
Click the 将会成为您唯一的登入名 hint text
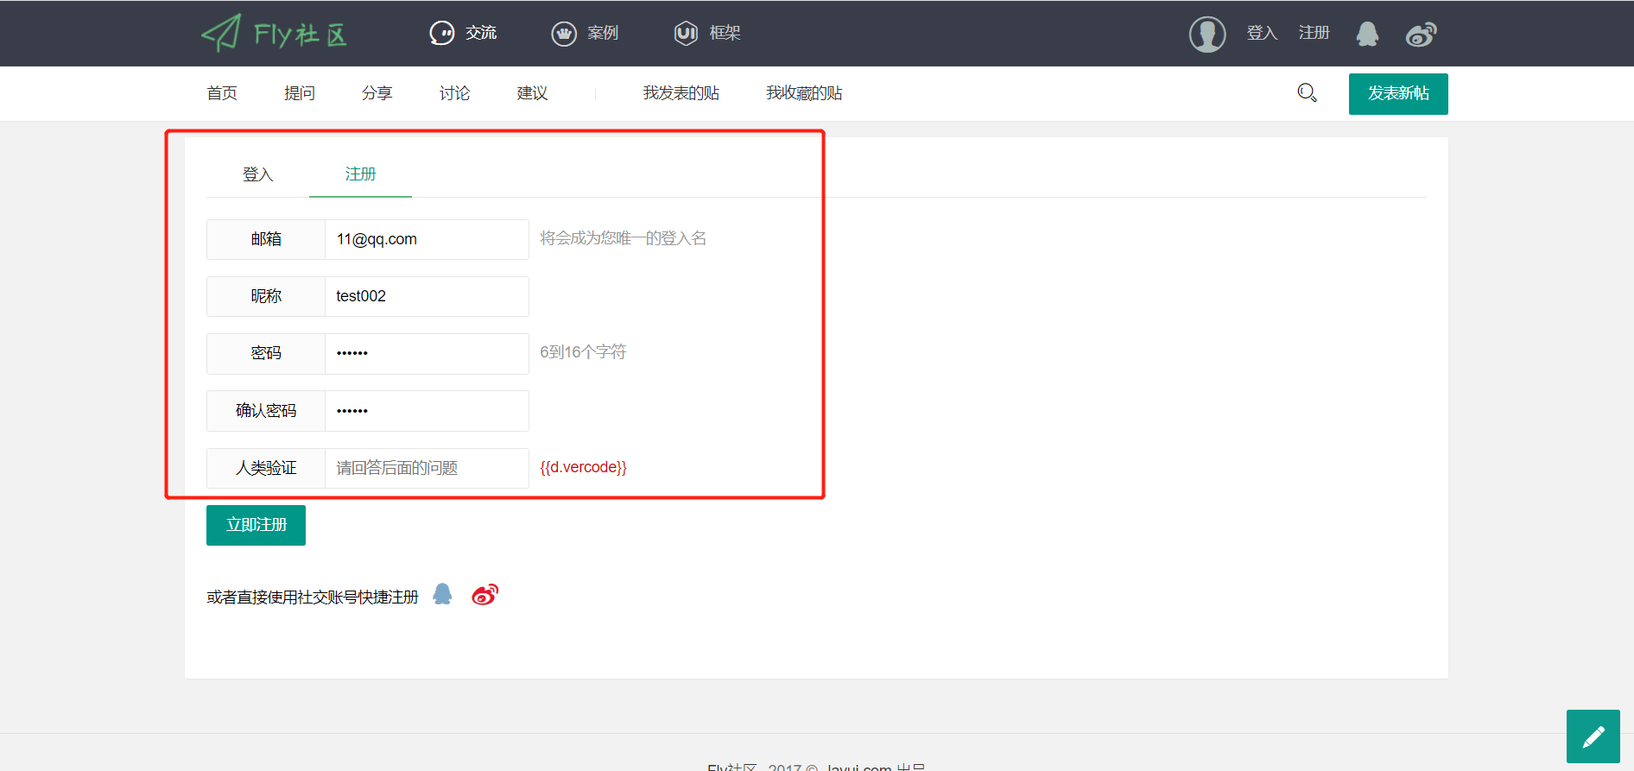pos(624,238)
